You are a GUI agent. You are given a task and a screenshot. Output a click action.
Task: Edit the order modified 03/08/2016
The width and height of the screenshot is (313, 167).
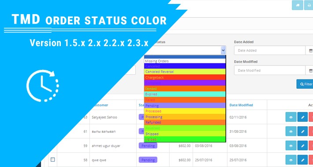(x=302, y=145)
